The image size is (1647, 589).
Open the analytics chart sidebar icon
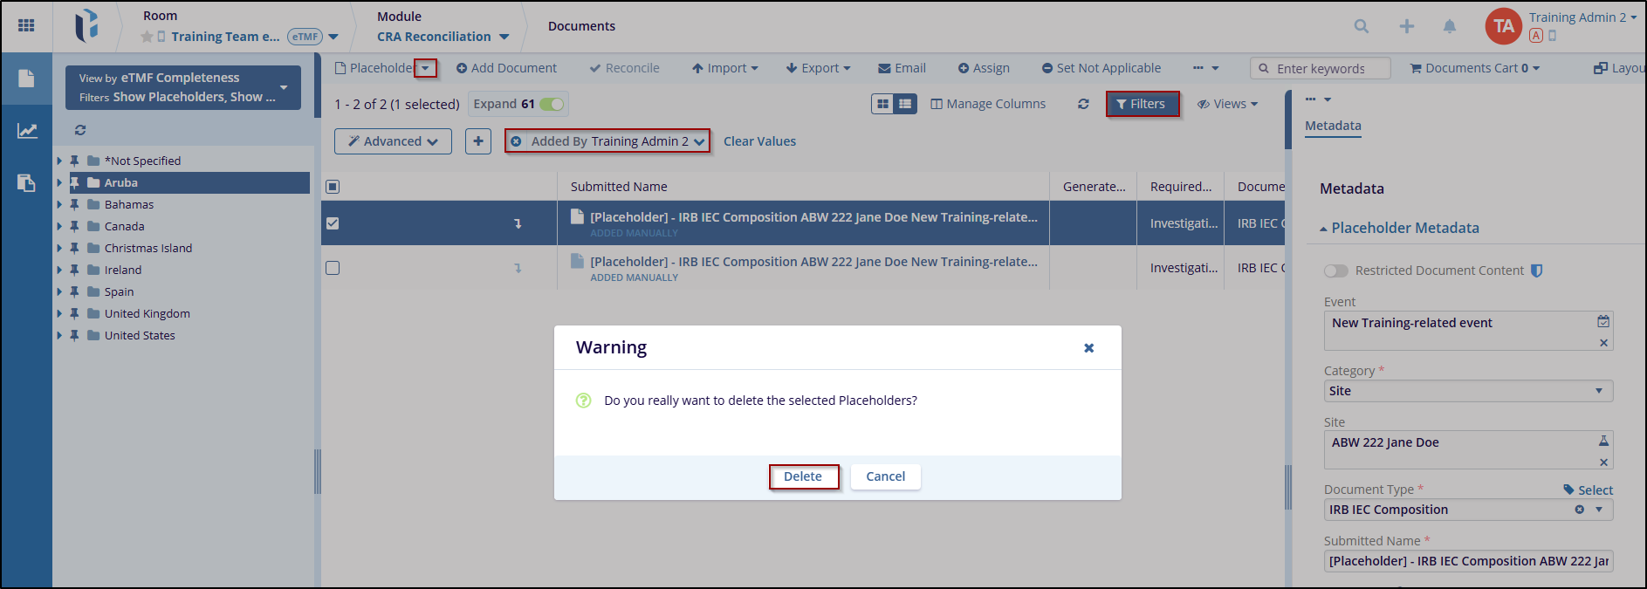[x=27, y=131]
